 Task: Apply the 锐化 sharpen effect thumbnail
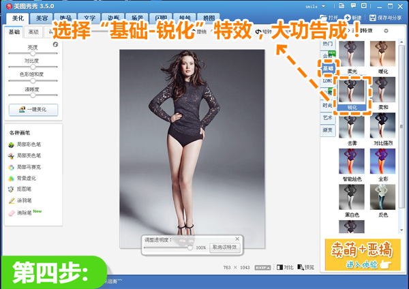coord(352,90)
